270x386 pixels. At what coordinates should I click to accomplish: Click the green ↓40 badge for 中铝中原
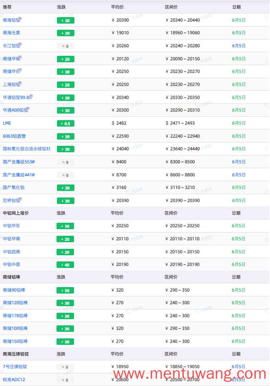(x=65, y=265)
